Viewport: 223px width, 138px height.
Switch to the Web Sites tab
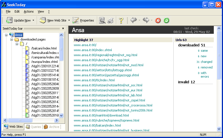13,127
